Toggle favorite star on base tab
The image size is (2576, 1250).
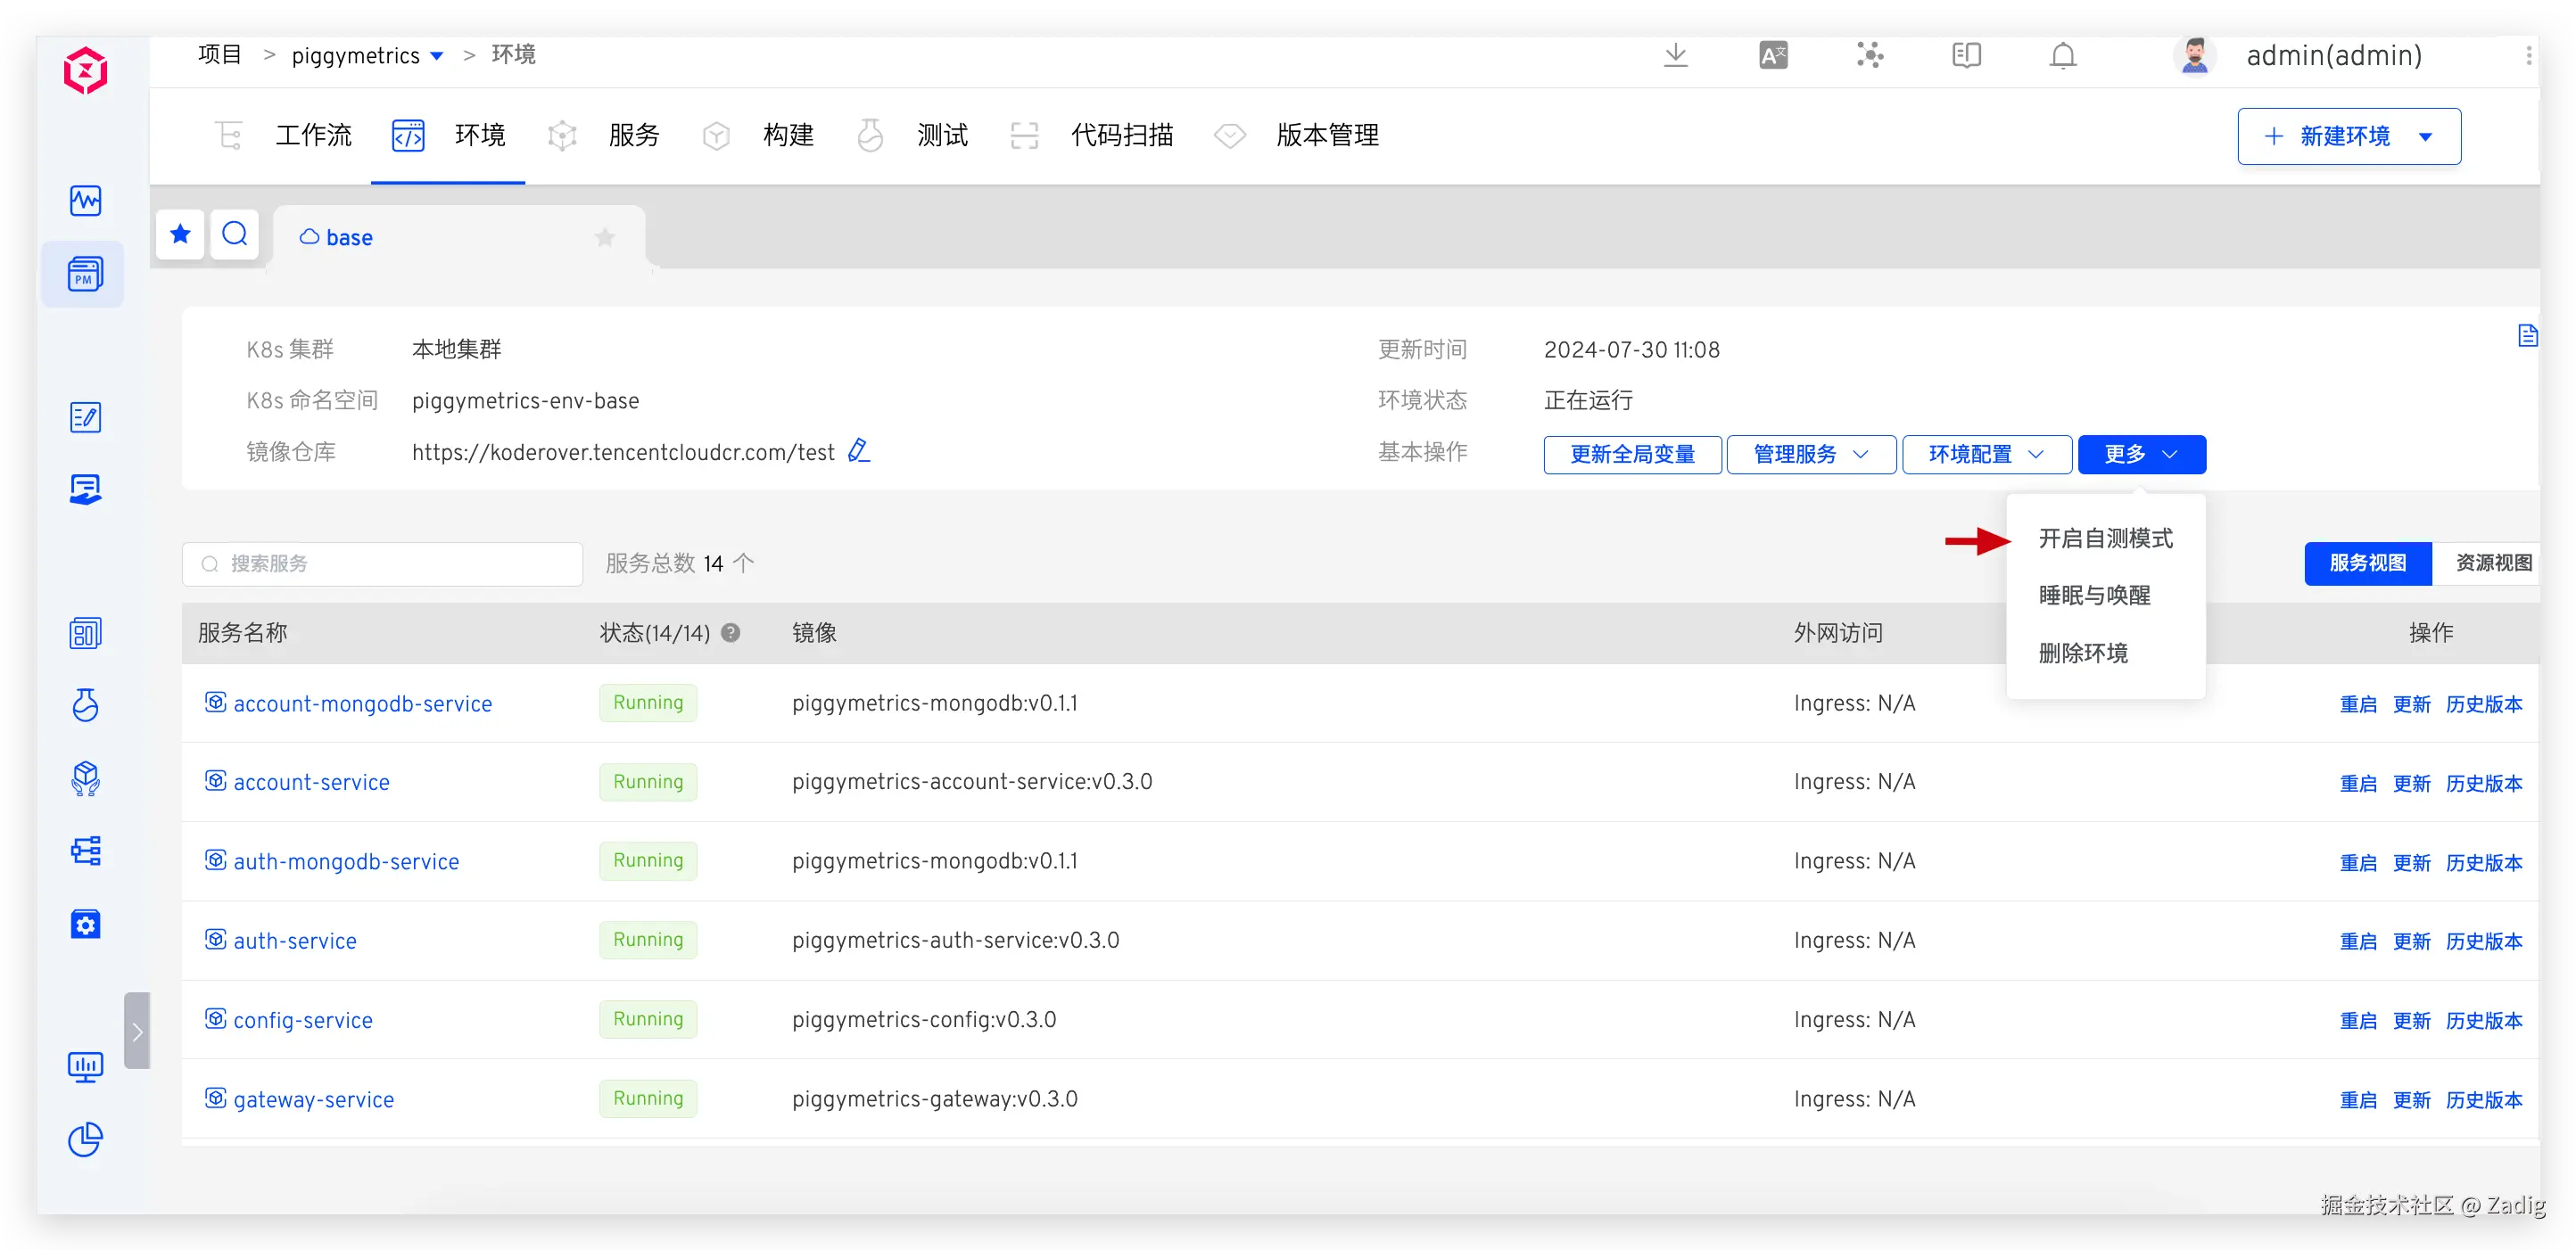pos(604,238)
